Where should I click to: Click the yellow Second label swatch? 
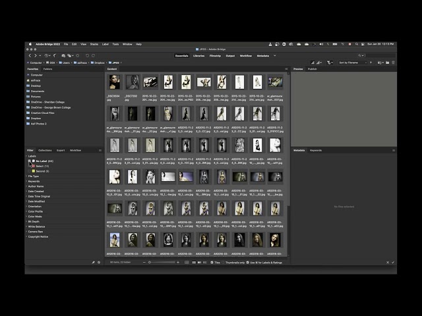[34, 171]
